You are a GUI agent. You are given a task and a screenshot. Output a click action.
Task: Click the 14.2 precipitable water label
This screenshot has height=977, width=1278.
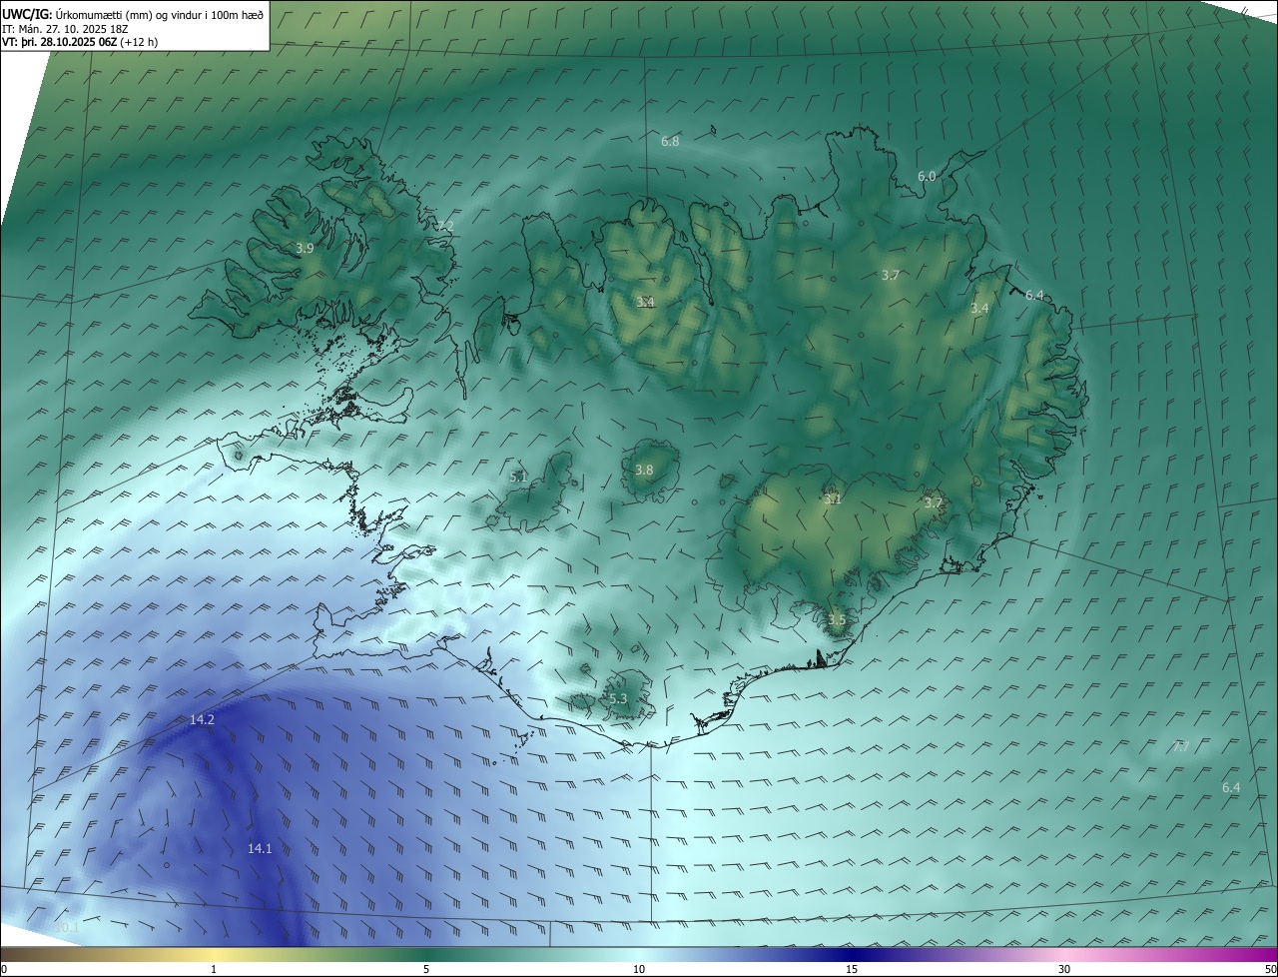click(x=202, y=719)
